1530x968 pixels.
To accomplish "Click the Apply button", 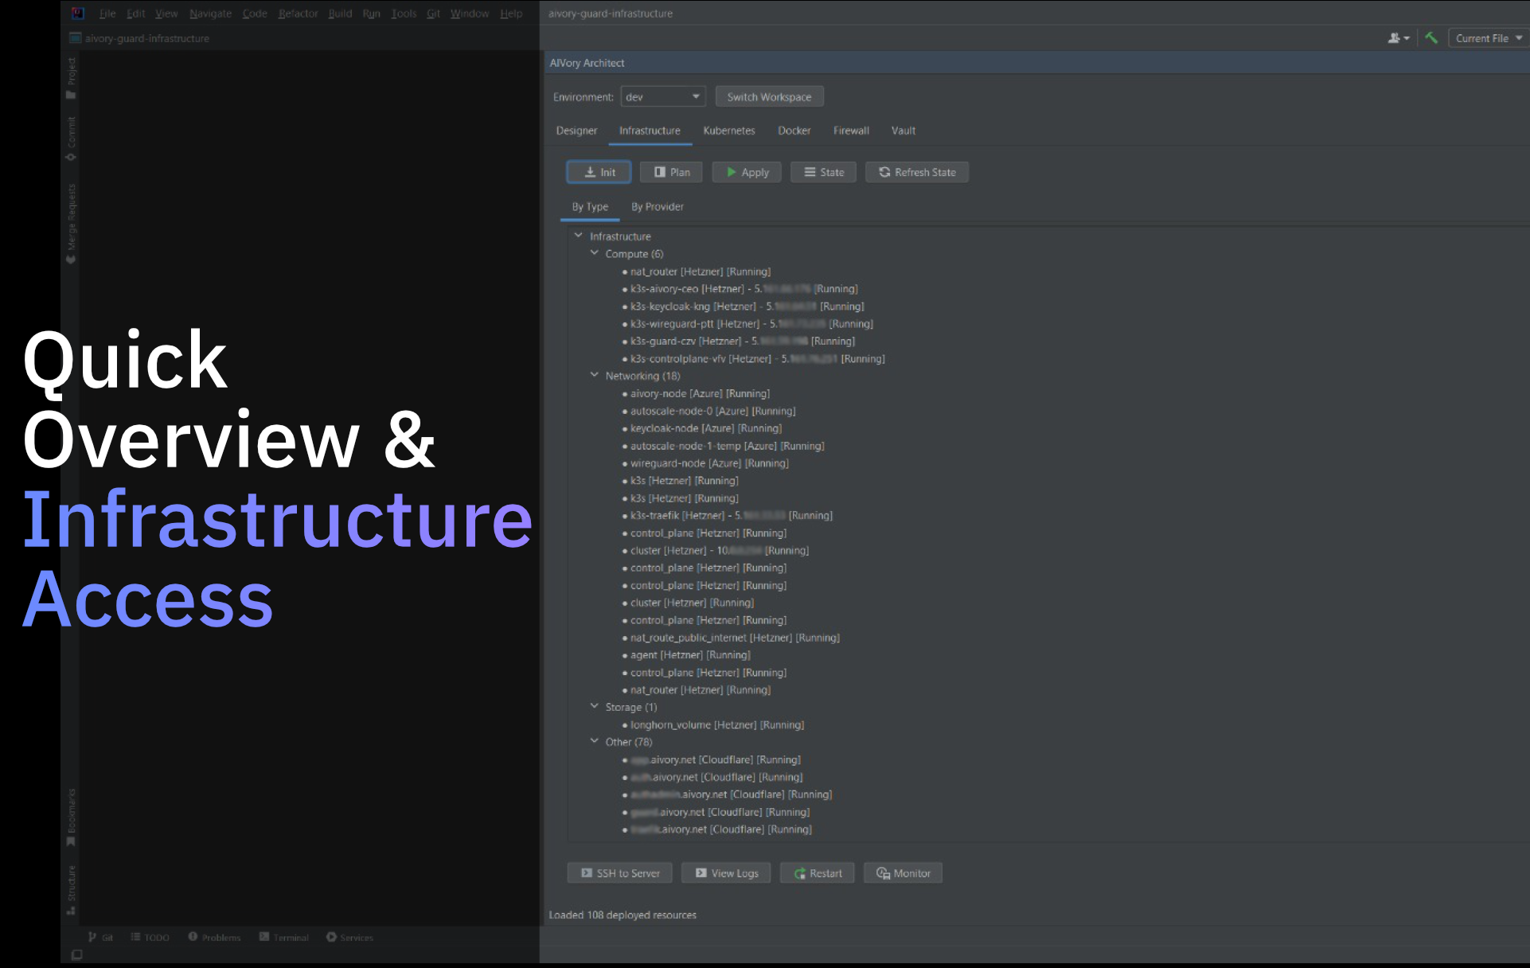I will (745, 171).
